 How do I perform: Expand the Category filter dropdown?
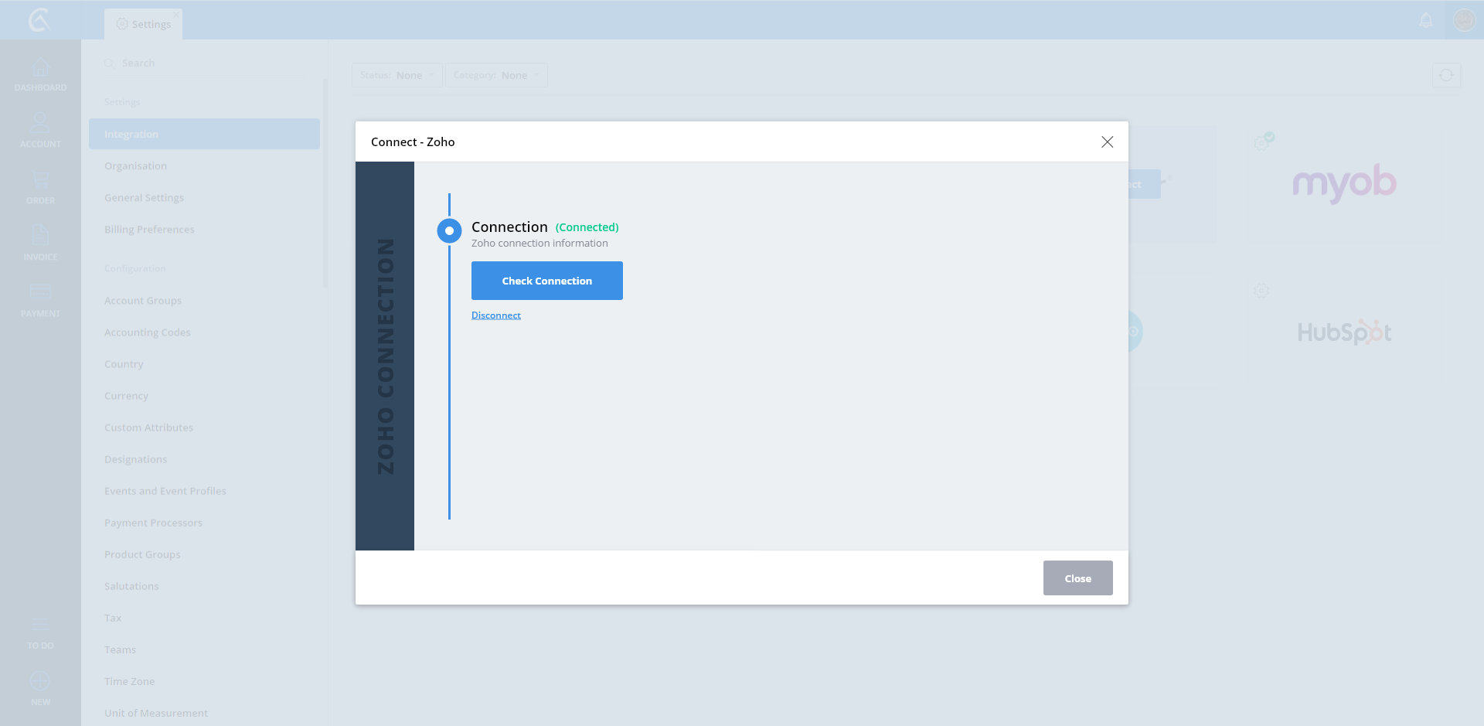496,75
